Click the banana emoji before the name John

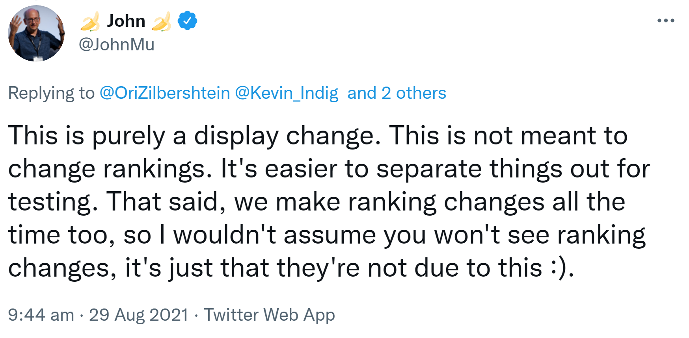tap(90, 21)
